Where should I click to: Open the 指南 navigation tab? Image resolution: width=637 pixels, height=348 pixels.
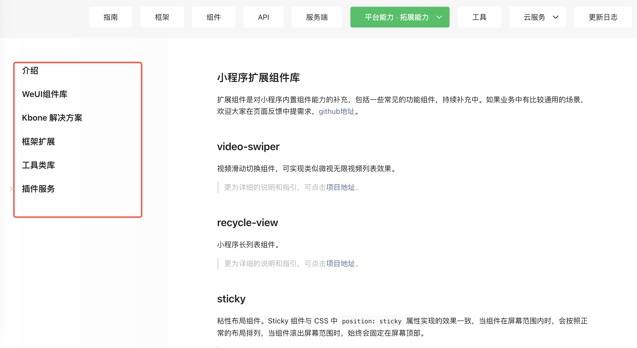pyautogui.click(x=111, y=17)
